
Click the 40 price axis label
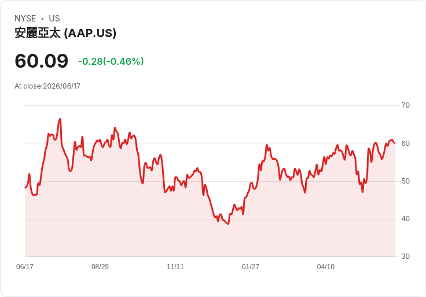(x=405, y=219)
